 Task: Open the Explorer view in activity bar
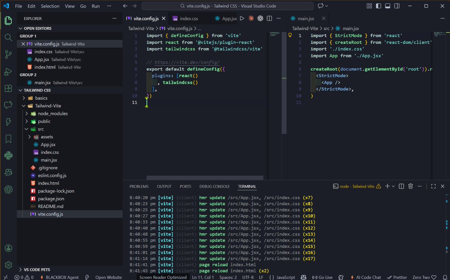click(8, 20)
